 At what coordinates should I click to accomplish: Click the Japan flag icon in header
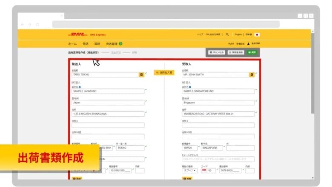(257, 35)
